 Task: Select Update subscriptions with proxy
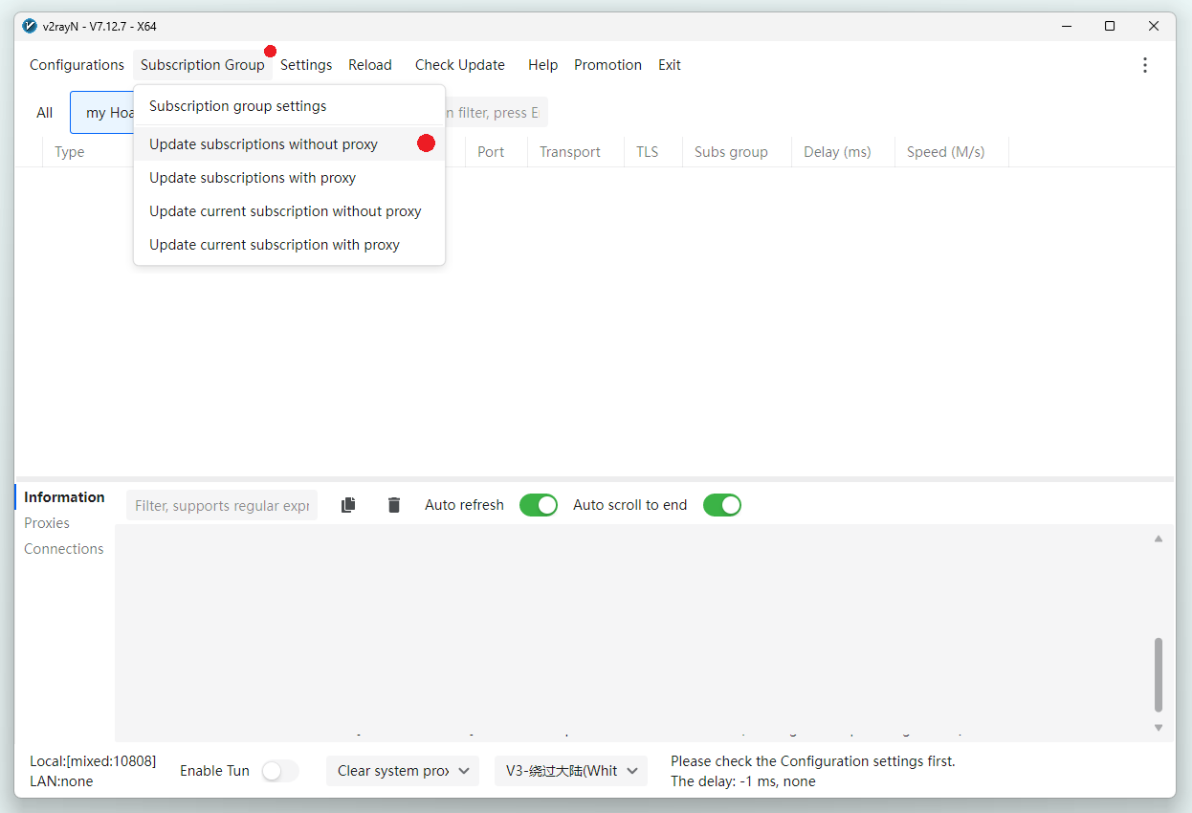point(253,178)
